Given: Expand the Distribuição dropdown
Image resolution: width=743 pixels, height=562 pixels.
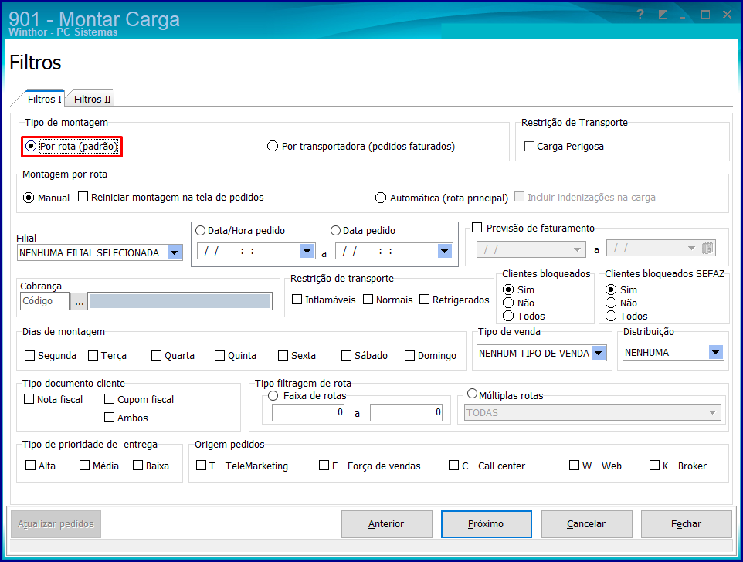Looking at the screenshot, I should (715, 352).
